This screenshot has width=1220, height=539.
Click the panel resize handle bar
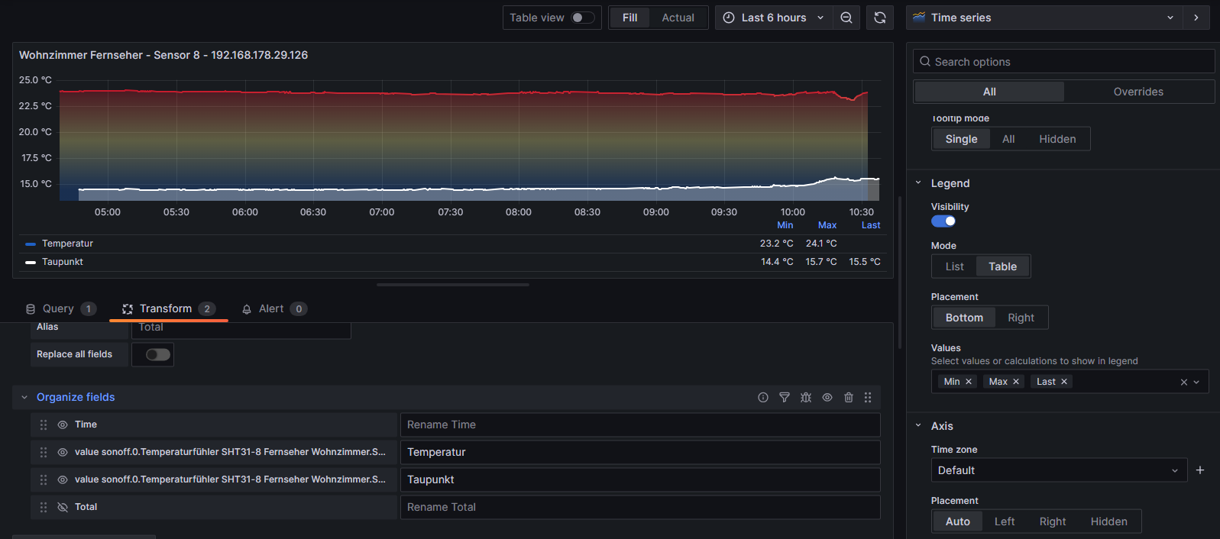pos(453,284)
